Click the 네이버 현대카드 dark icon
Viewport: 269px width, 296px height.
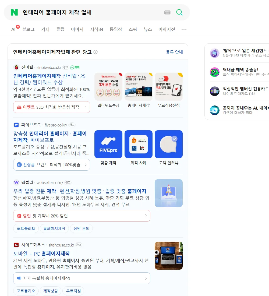click(x=215, y=91)
